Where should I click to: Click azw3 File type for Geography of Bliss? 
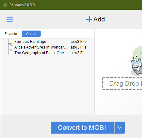(78, 53)
